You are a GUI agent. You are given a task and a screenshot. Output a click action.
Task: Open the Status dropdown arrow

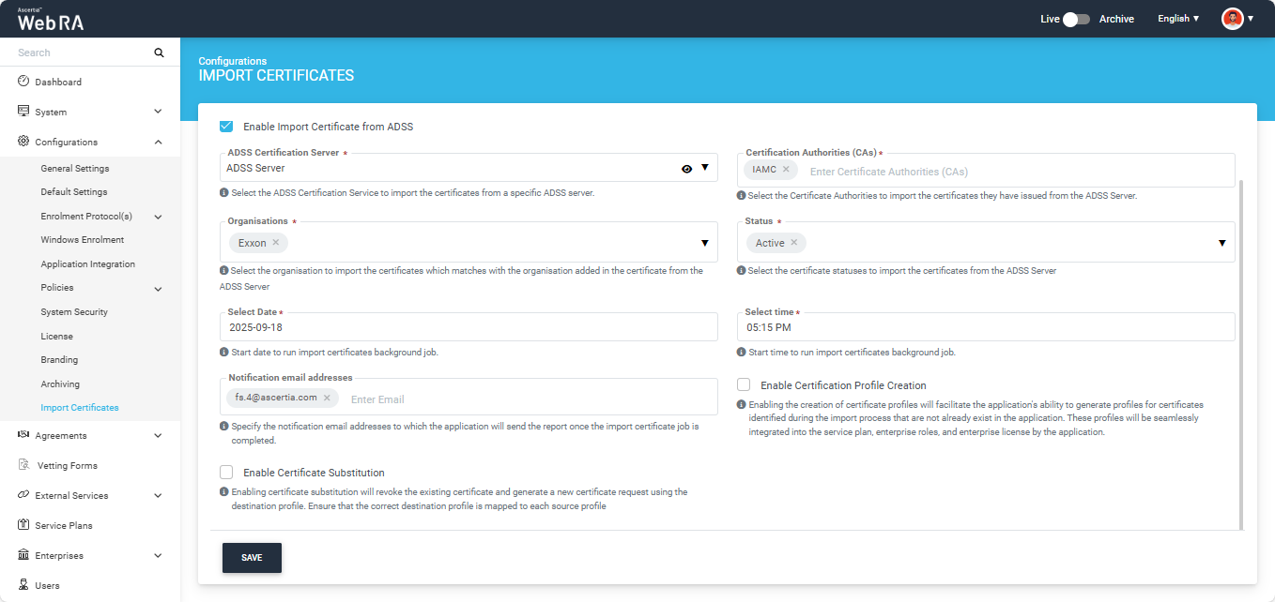point(1221,243)
